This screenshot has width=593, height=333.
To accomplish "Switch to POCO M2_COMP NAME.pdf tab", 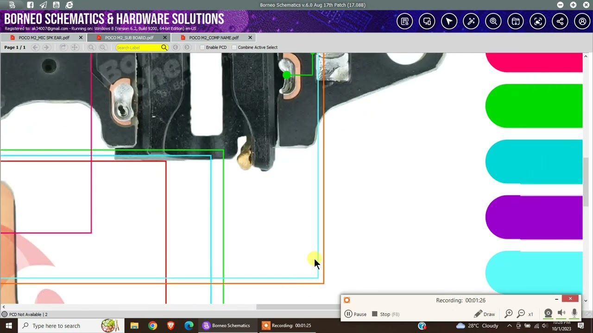I will 214,37.
